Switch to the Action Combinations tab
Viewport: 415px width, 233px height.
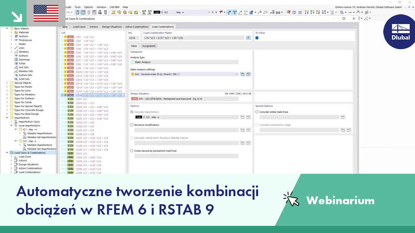click(x=137, y=27)
